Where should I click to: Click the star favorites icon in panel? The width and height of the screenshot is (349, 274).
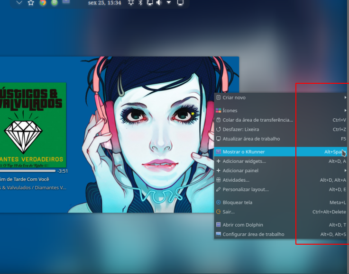tap(31, 3)
